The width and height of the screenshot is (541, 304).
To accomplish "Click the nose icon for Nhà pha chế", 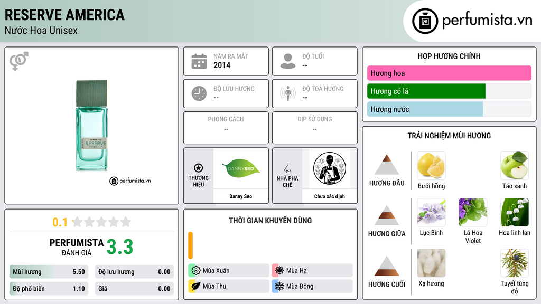I will coord(287,168).
